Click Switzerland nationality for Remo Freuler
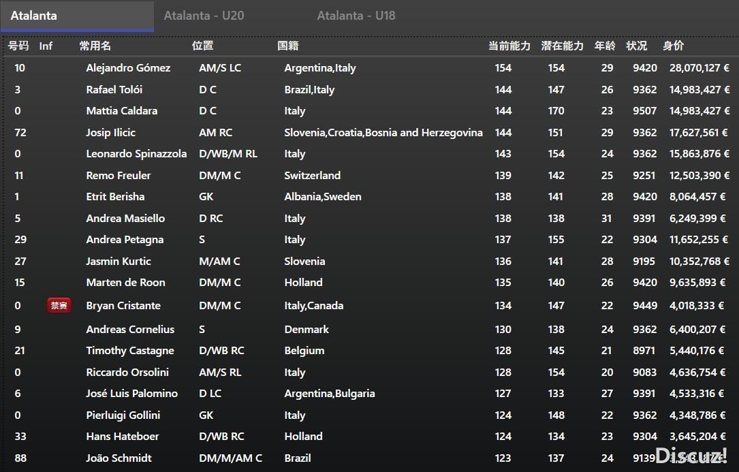Image resolution: width=739 pixels, height=472 pixels. [x=312, y=176]
